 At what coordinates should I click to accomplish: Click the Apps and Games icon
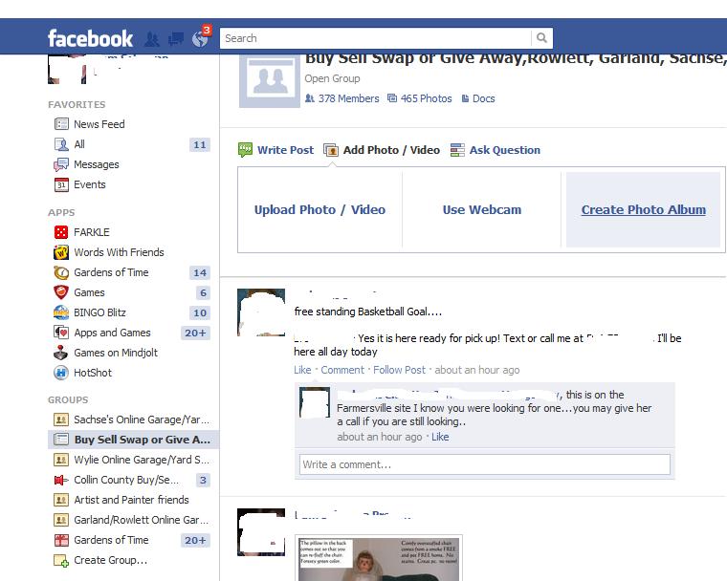[61, 333]
